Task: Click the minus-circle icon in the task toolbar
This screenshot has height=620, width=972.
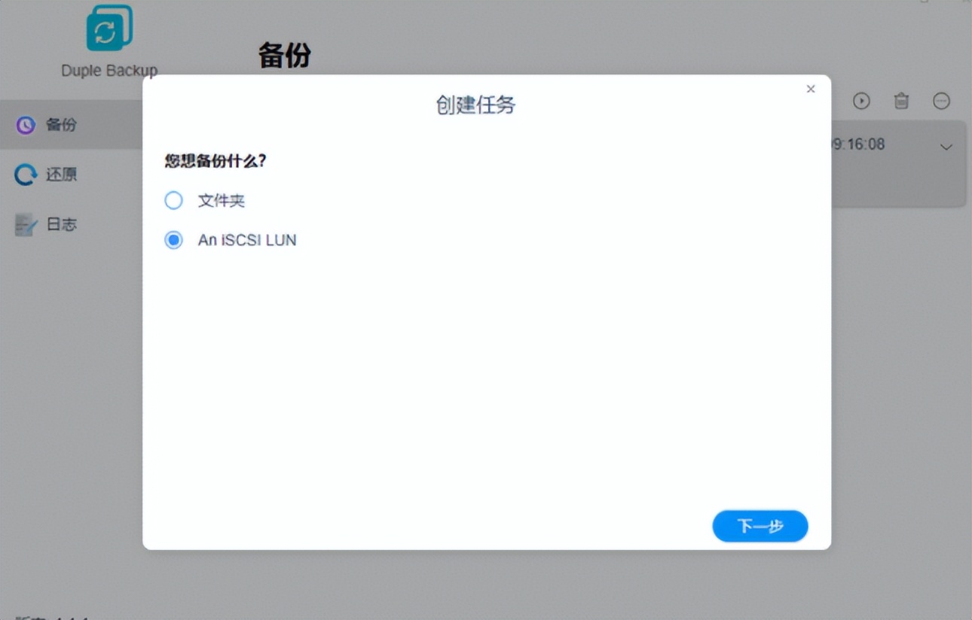Action: point(941,101)
